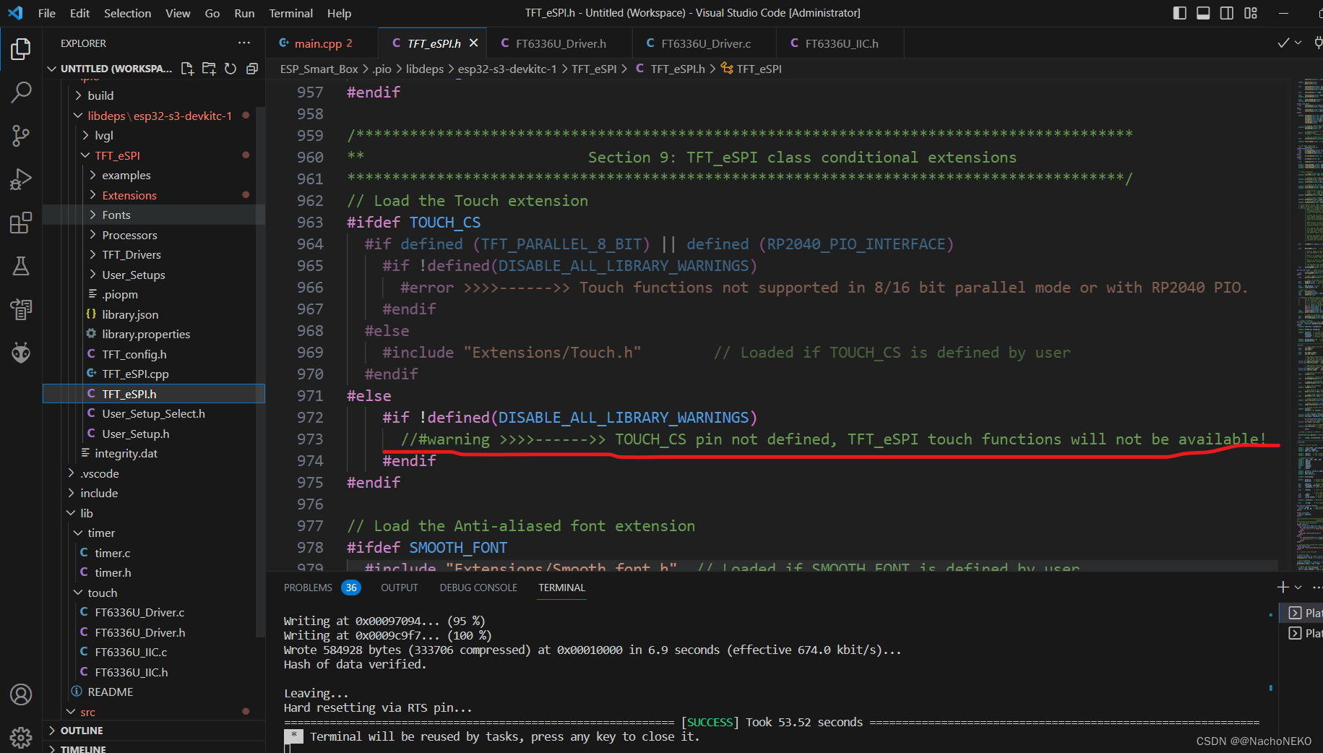1323x753 pixels.
Task: Switch to main.cpp editor tab
Action: point(322,43)
